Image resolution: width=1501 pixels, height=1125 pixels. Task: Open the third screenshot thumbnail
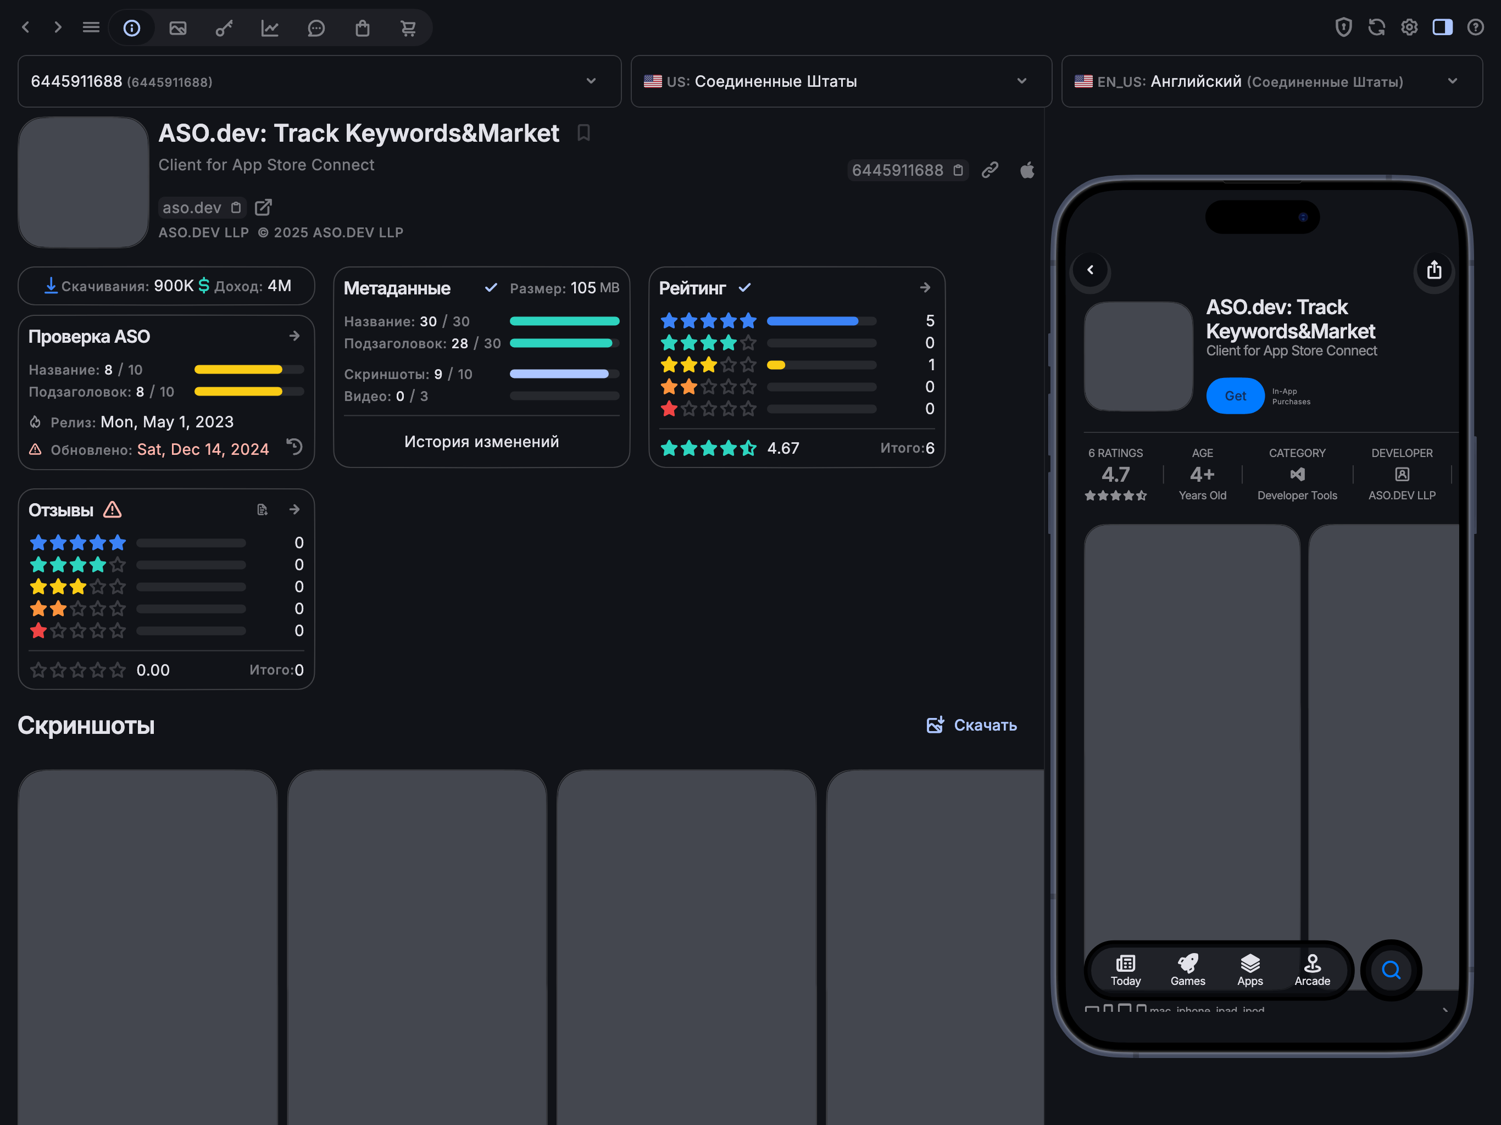click(x=687, y=947)
